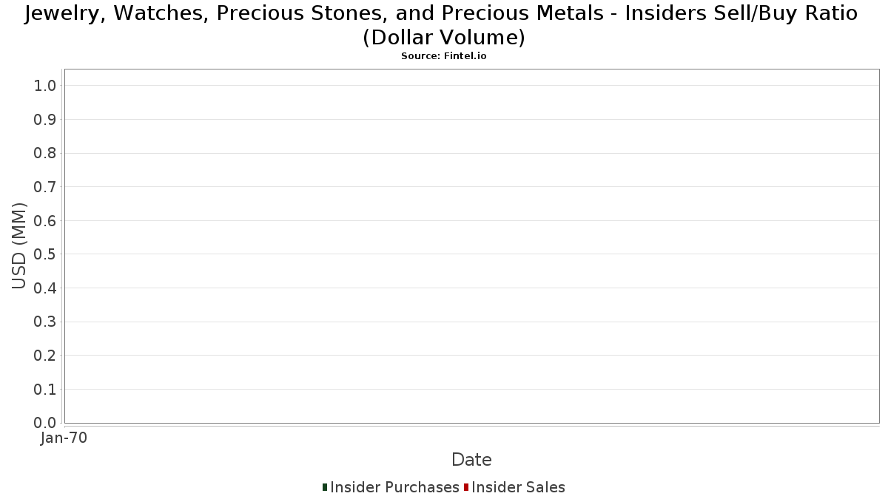Click the 0.7 y-axis tick label
888x499 pixels.
coord(45,187)
